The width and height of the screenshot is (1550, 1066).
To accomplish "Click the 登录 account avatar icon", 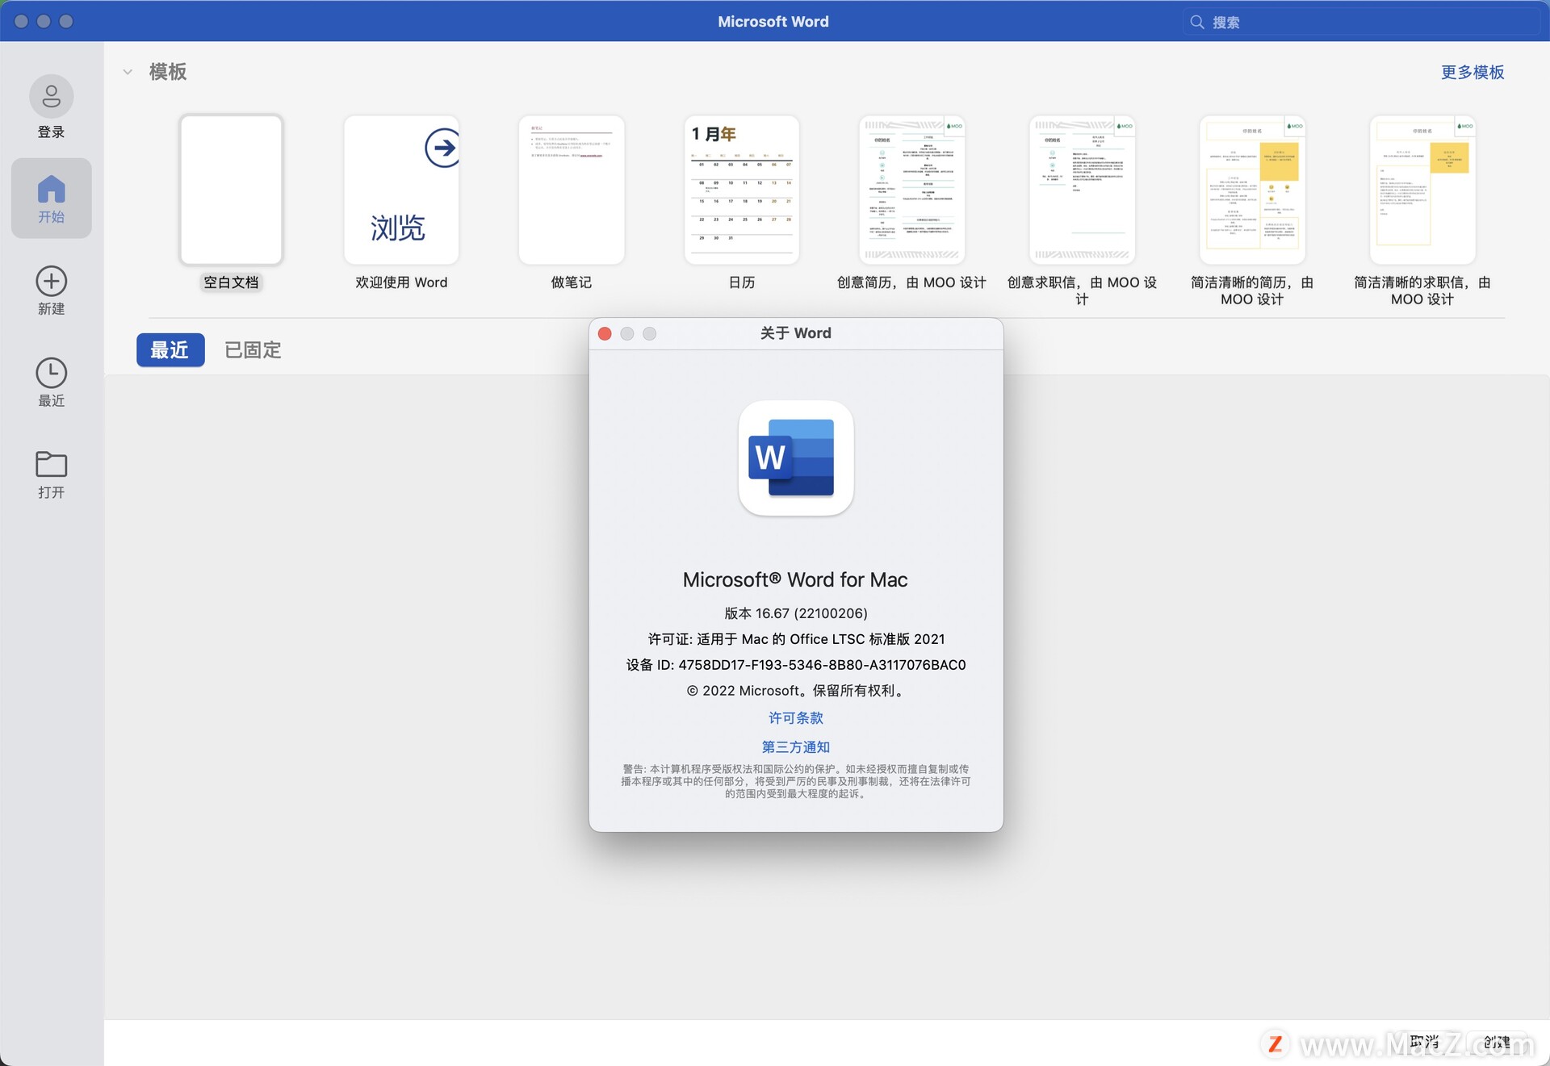I will coord(51,97).
